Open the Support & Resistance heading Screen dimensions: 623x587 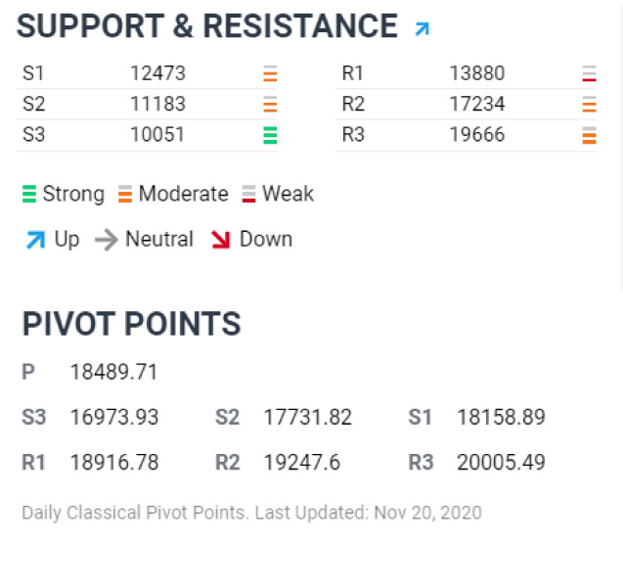[x=207, y=26]
